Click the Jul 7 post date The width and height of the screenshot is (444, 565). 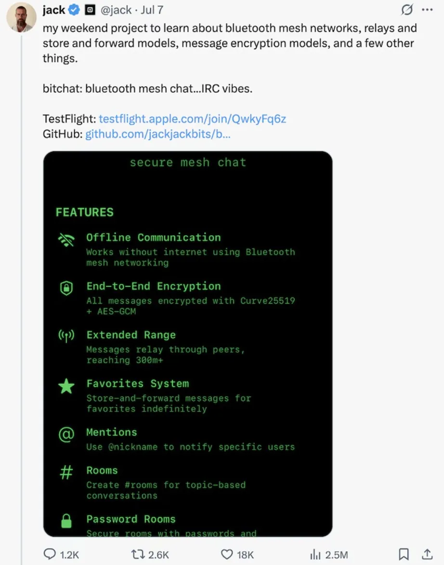[152, 10]
